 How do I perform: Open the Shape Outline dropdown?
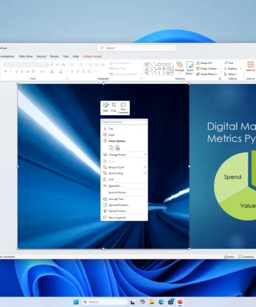pos(207,68)
